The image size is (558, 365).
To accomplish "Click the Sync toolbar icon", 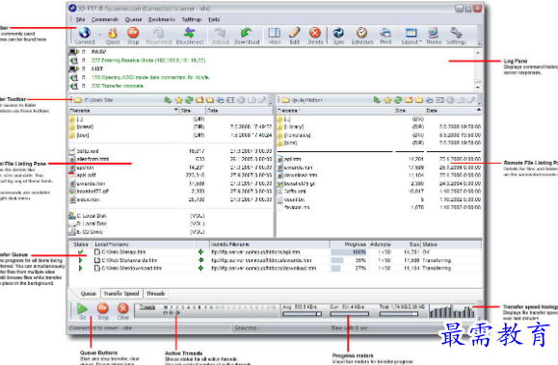I will 338,33.
